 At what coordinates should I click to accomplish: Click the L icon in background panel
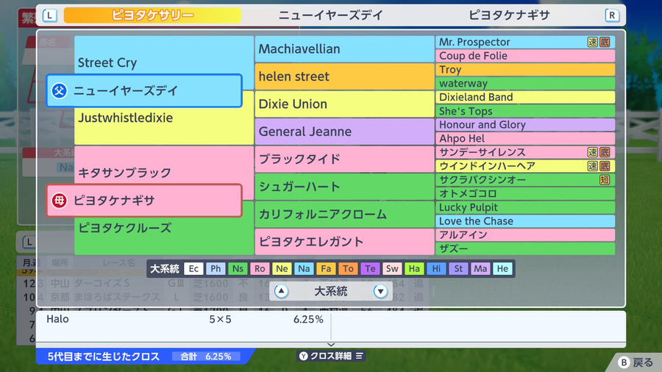pyautogui.click(x=29, y=242)
